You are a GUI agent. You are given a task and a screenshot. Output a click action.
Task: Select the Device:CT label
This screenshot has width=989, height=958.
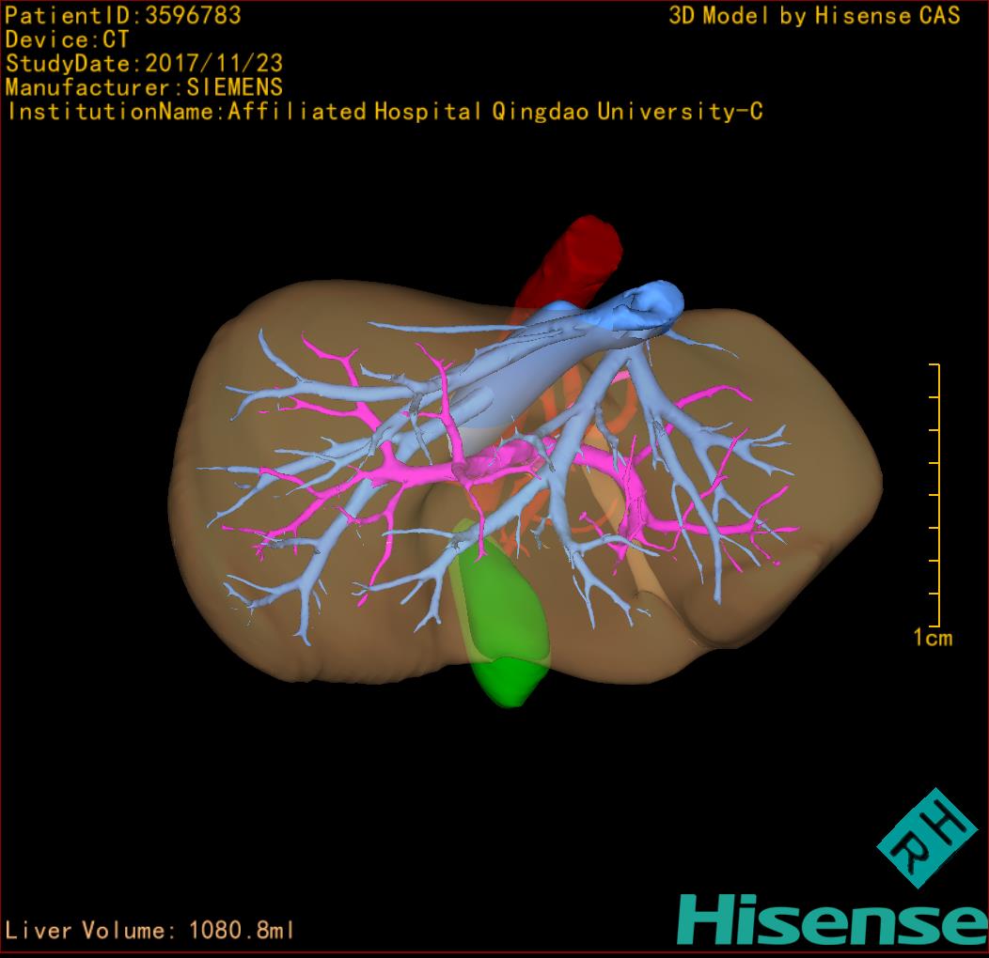point(67,40)
